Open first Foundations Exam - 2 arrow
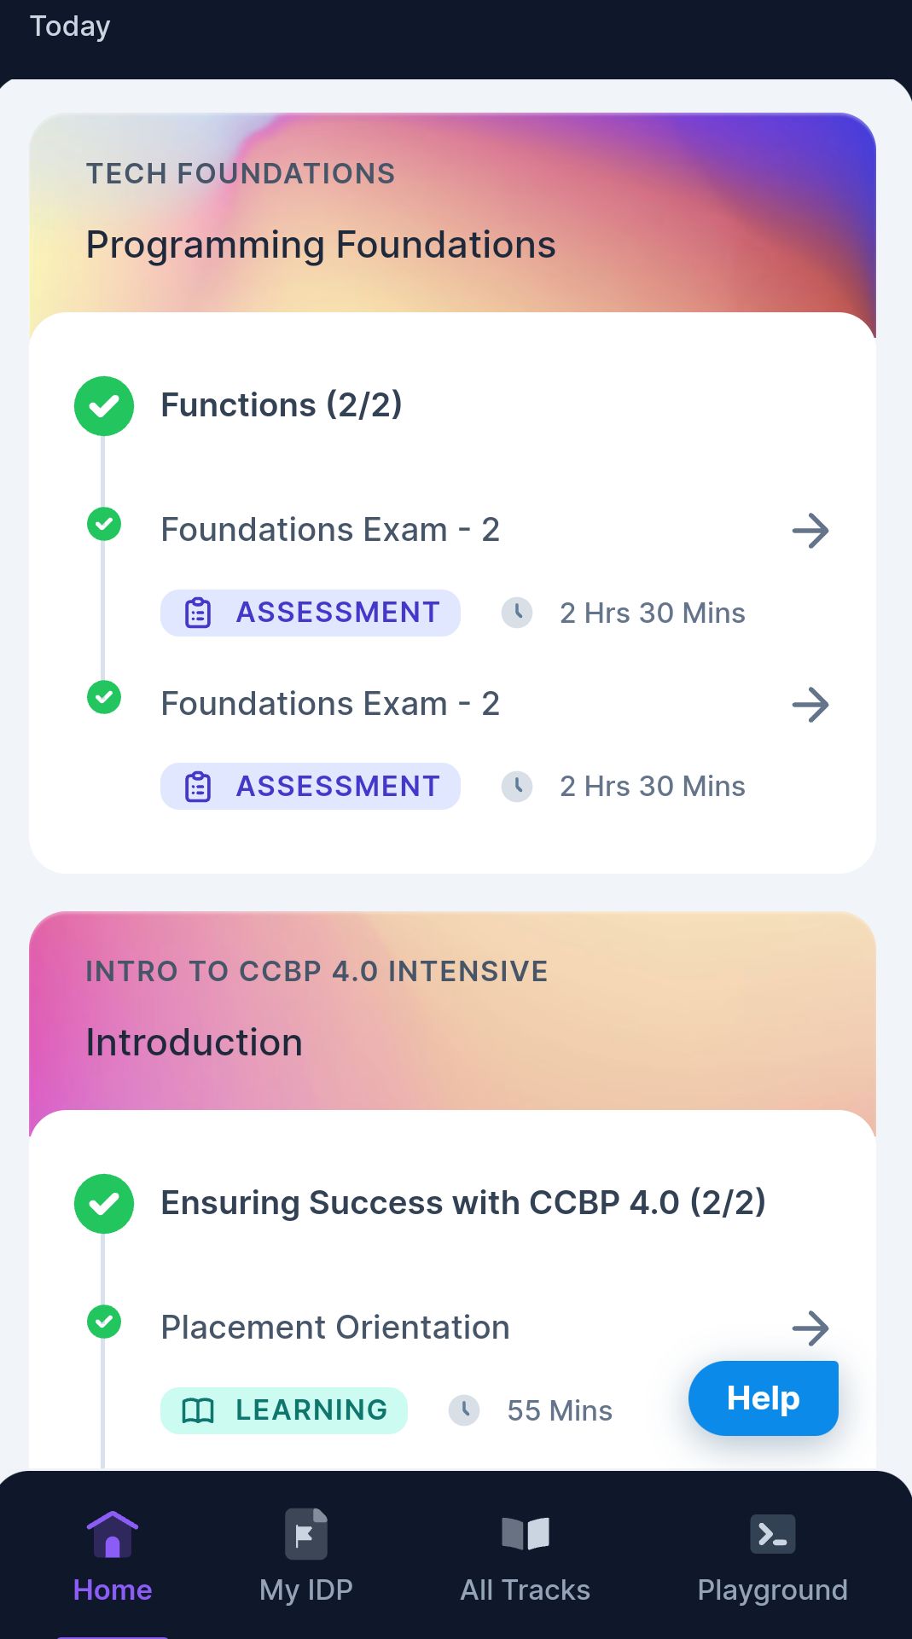 [810, 531]
